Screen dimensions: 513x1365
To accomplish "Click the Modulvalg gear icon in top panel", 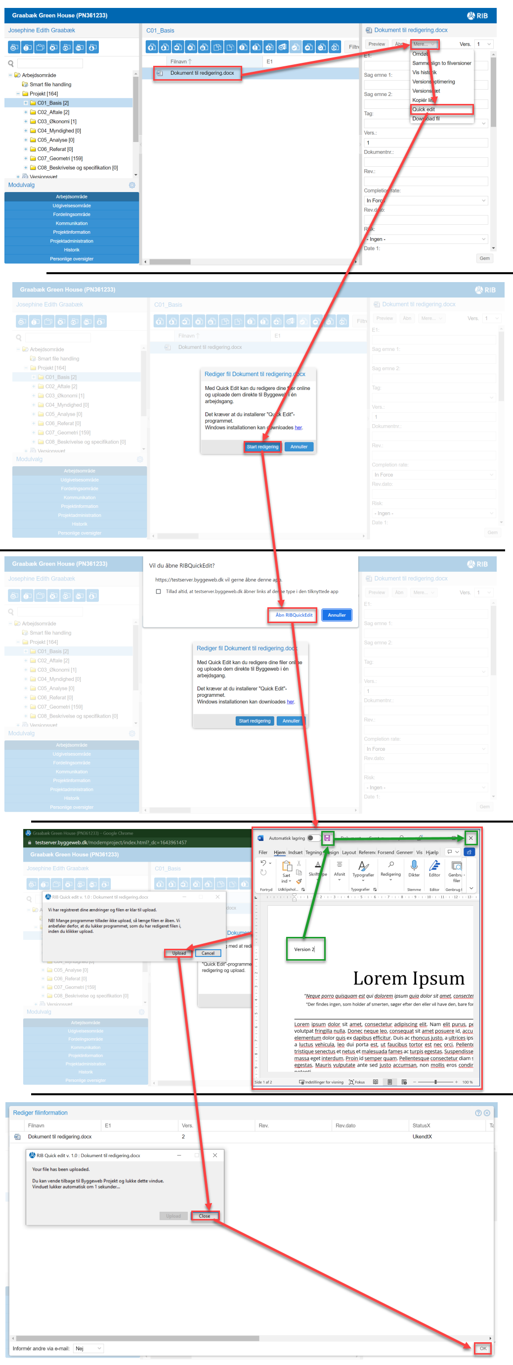I will [x=132, y=185].
